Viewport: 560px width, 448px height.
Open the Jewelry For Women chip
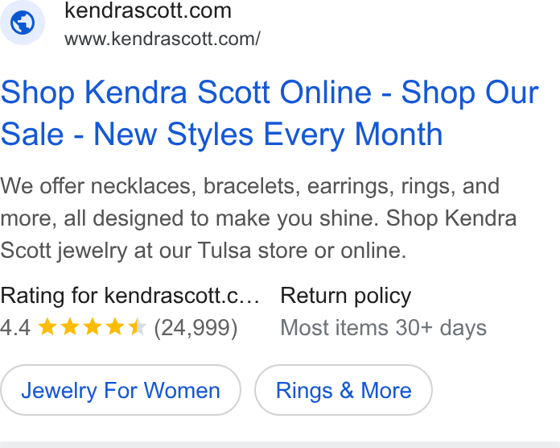pyautogui.click(x=121, y=390)
